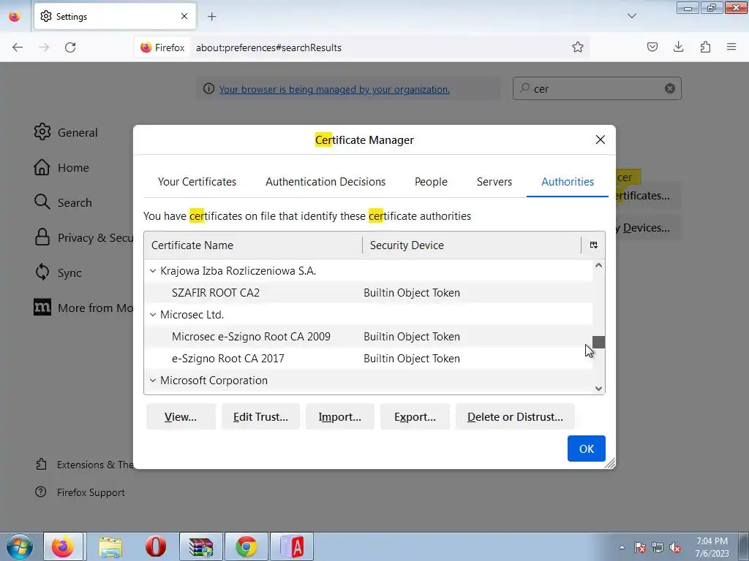Image resolution: width=749 pixels, height=561 pixels.
Task: Click the certificate list scrollbar thumb
Action: [598, 342]
